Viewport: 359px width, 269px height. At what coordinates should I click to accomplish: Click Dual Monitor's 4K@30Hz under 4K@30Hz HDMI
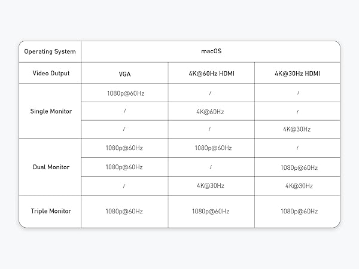click(x=297, y=186)
